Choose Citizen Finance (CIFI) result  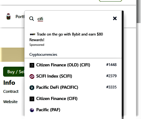click(x=73, y=99)
